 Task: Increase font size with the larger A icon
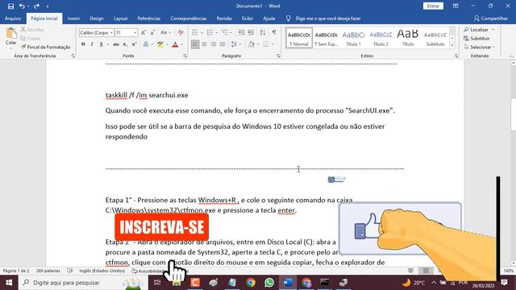pos(144,32)
